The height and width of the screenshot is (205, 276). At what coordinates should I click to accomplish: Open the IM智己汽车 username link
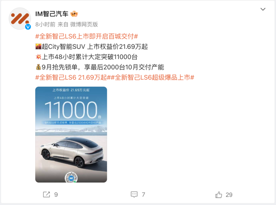(52, 14)
